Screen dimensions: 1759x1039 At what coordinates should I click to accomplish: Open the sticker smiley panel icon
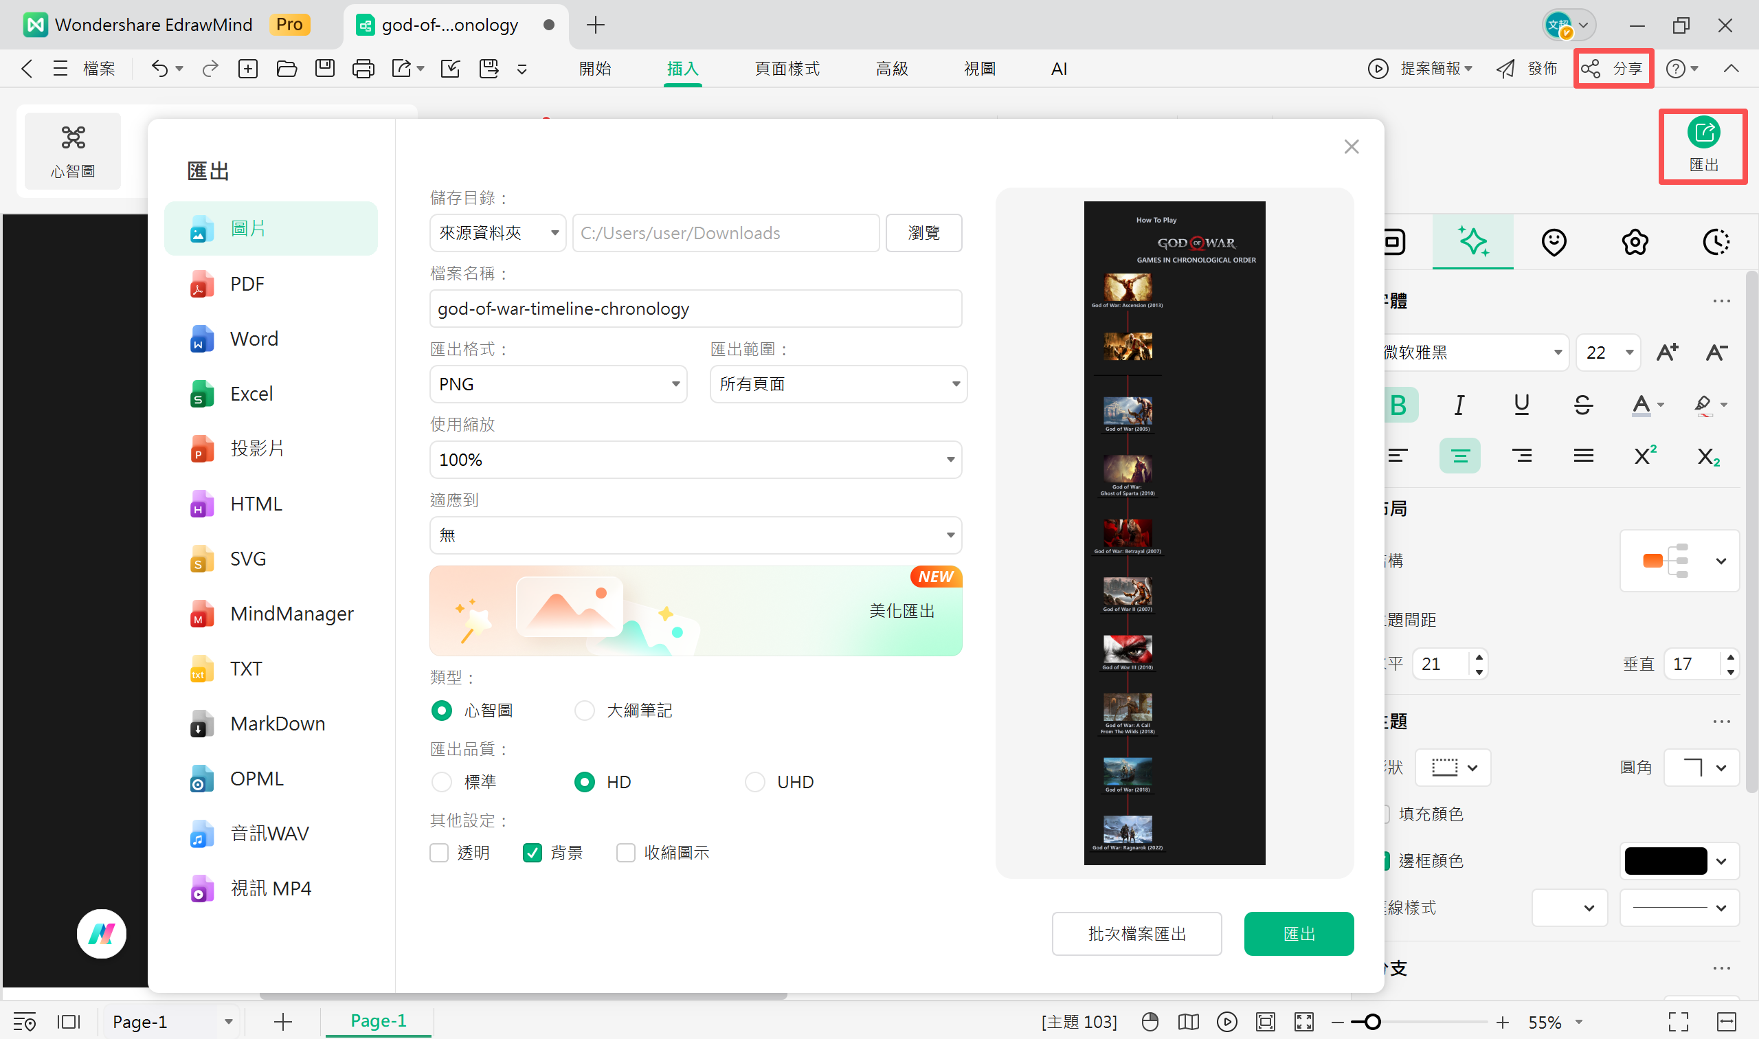tap(1554, 242)
